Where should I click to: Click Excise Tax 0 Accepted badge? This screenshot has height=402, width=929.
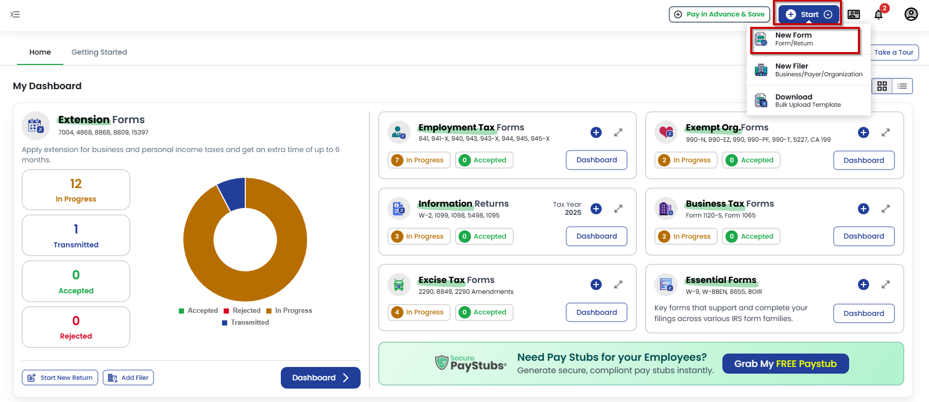(484, 312)
